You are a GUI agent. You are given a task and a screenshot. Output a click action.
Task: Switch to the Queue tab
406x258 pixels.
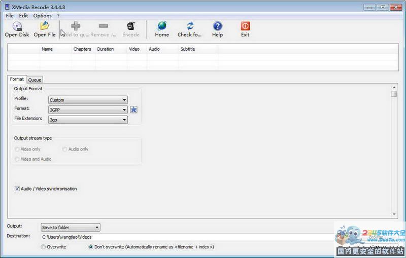[35, 80]
